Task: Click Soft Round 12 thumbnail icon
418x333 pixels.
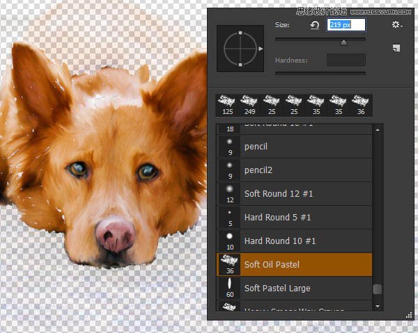Action: 229,194
